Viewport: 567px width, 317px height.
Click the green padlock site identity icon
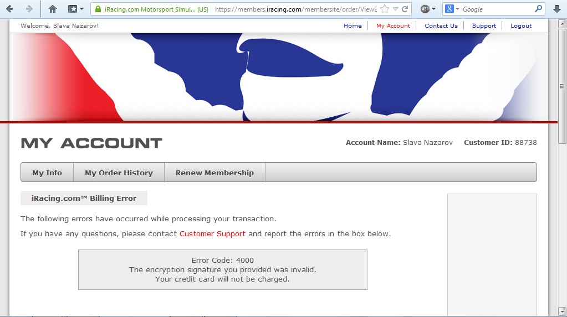(x=98, y=9)
